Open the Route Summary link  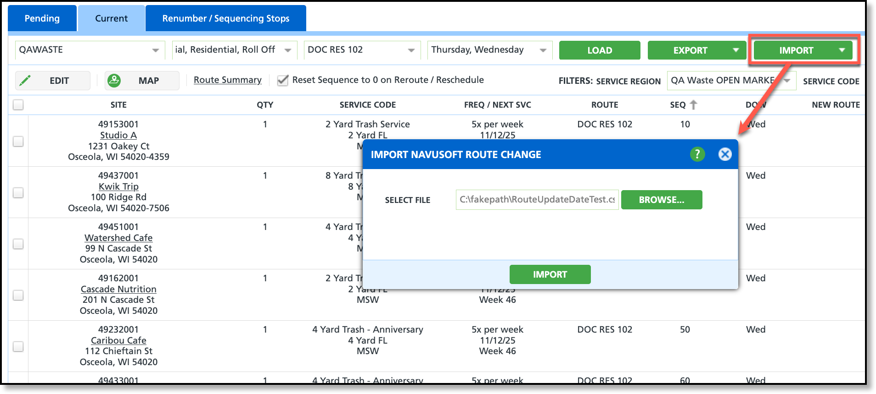(228, 80)
